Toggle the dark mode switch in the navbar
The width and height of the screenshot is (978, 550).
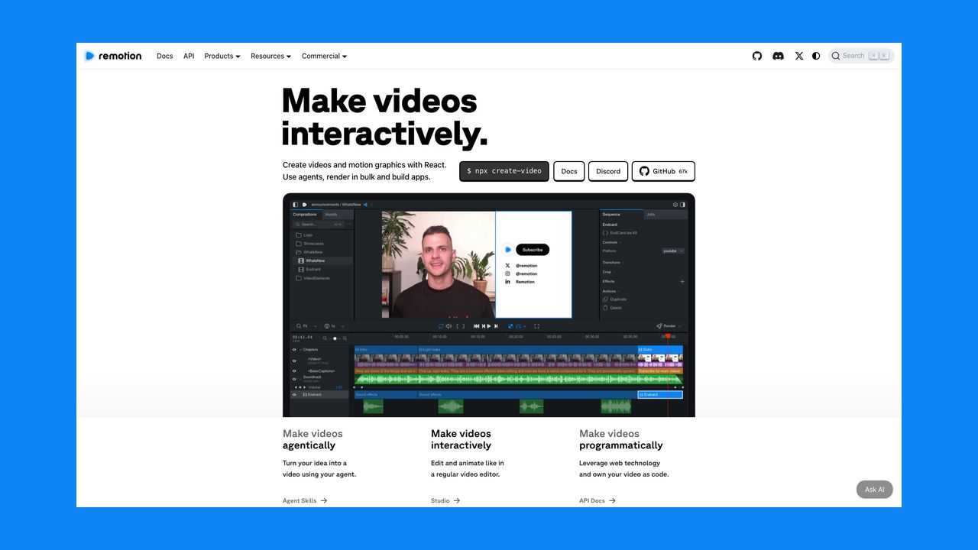point(816,56)
